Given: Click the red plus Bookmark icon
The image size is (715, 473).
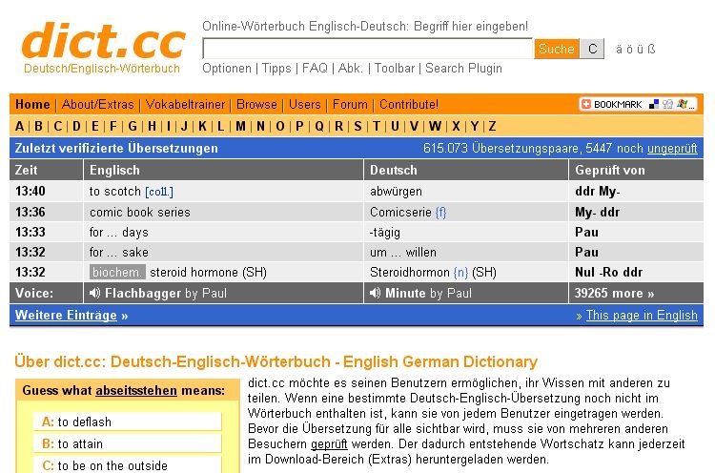Looking at the screenshot, I should [x=586, y=104].
